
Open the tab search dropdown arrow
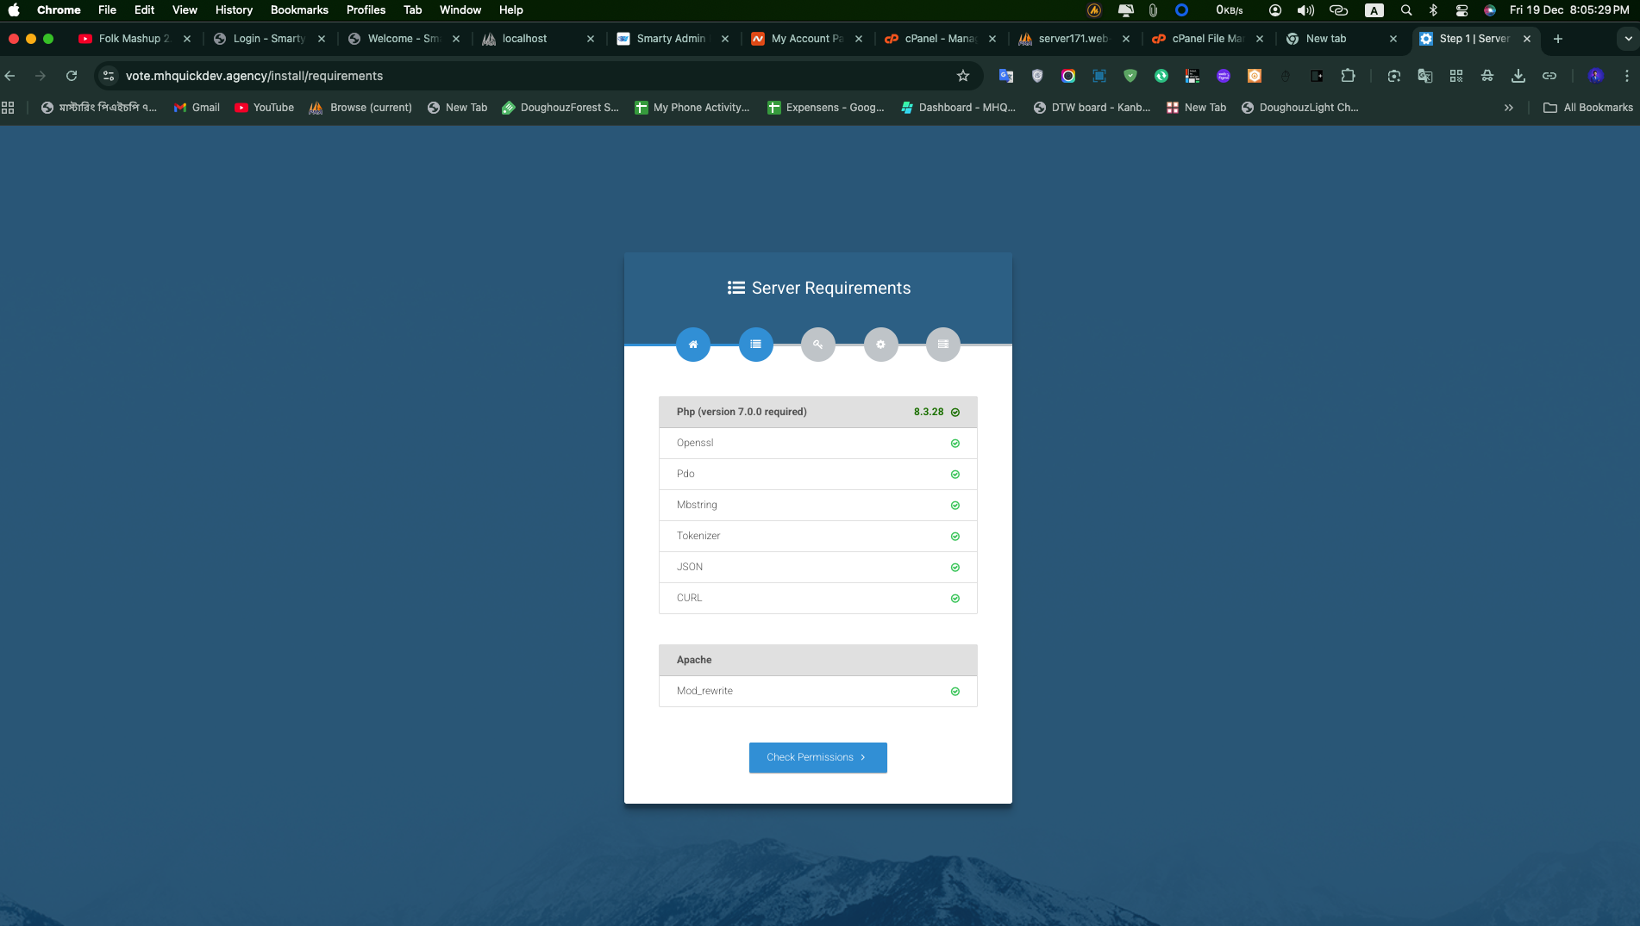click(1628, 39)
